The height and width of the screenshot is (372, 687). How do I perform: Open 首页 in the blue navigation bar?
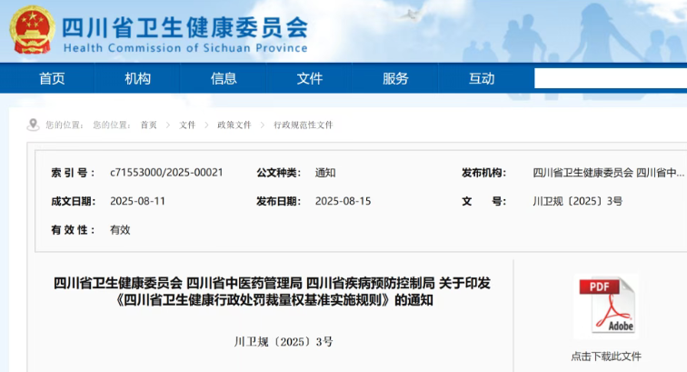coord(52,78)
